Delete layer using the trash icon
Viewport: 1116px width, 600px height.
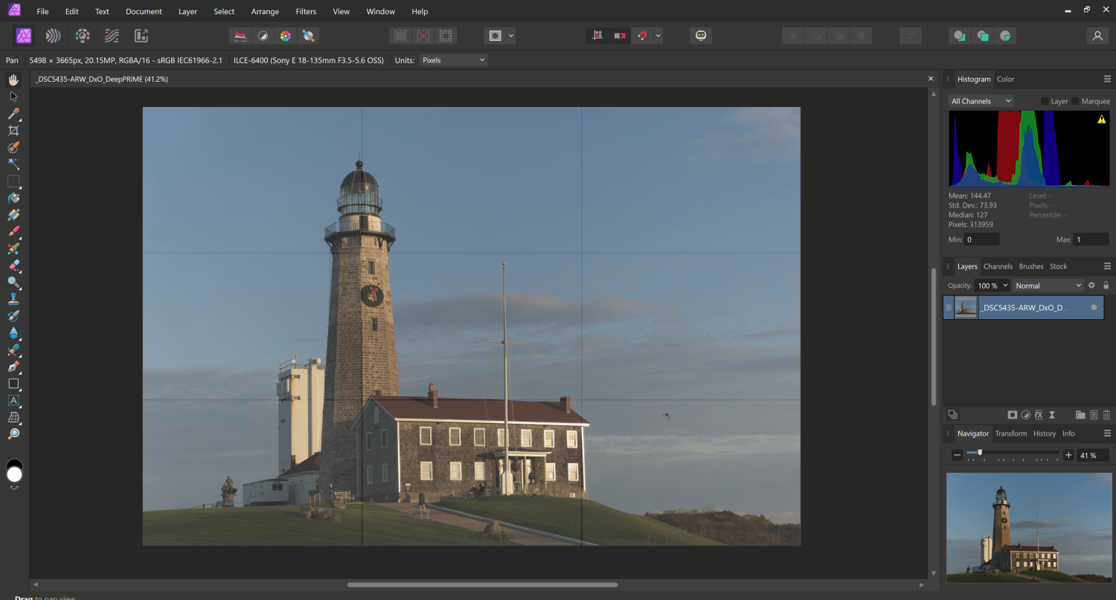tap(1106, 415)
